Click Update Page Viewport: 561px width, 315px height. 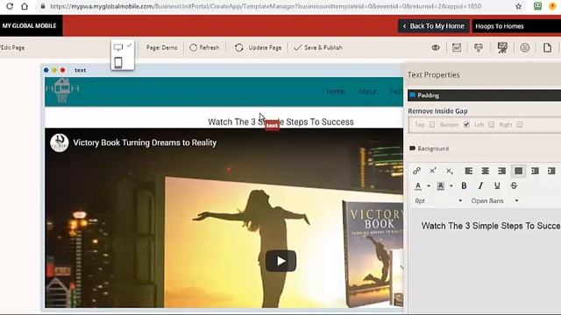(259, 47)
